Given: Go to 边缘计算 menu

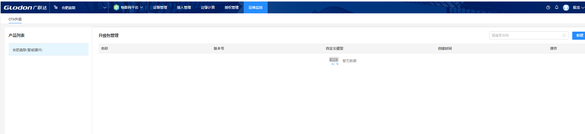Looking at the screenshot, I should 208,7.
